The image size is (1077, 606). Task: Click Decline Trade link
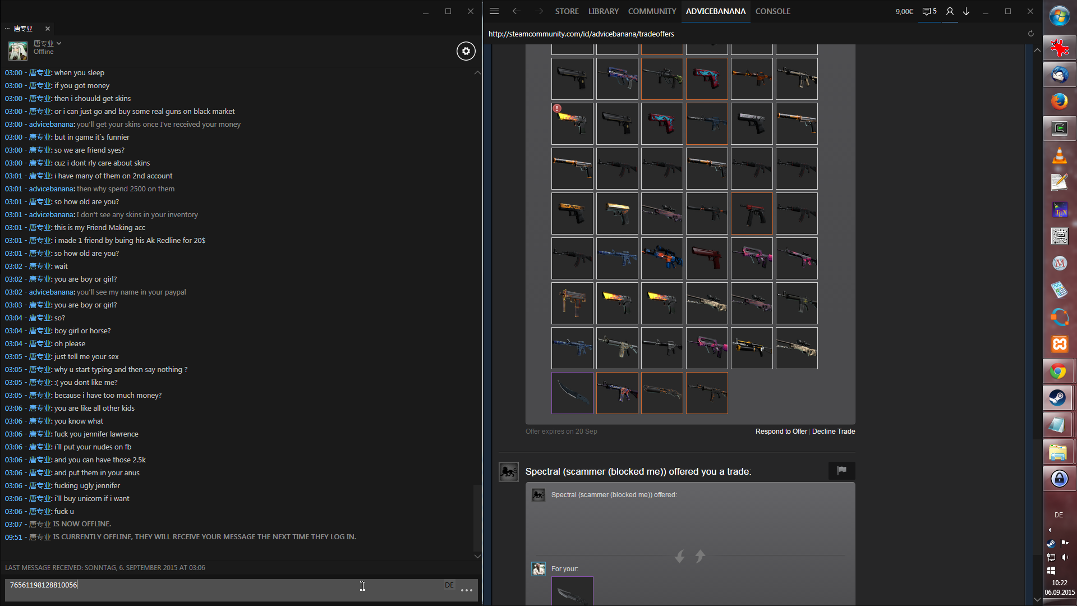834,431
